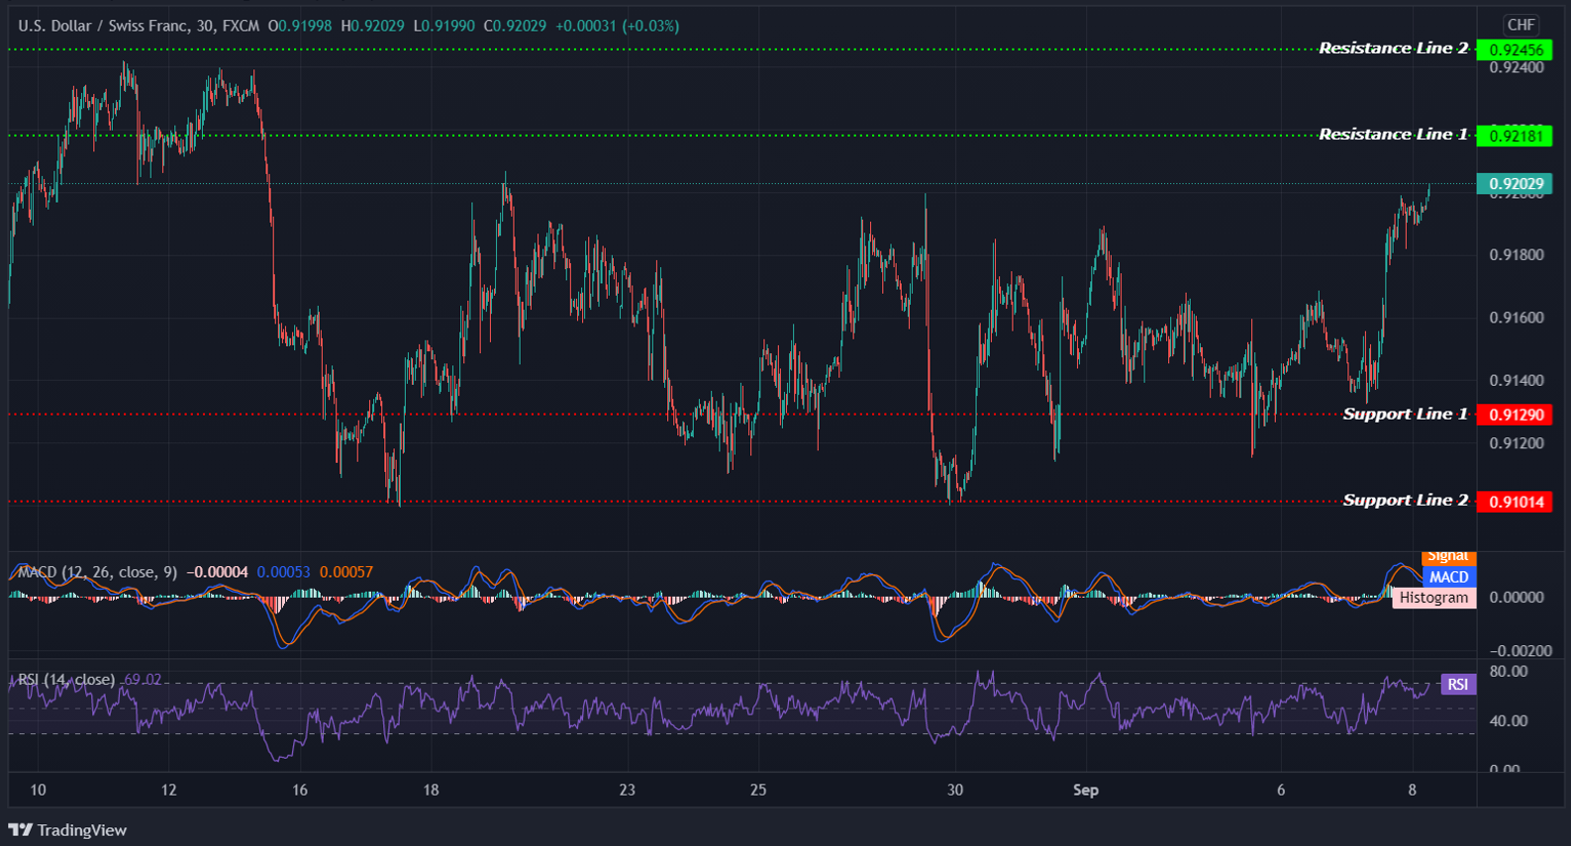
Task: Click the orange Signal label tag
Action: click(1448, 557)
